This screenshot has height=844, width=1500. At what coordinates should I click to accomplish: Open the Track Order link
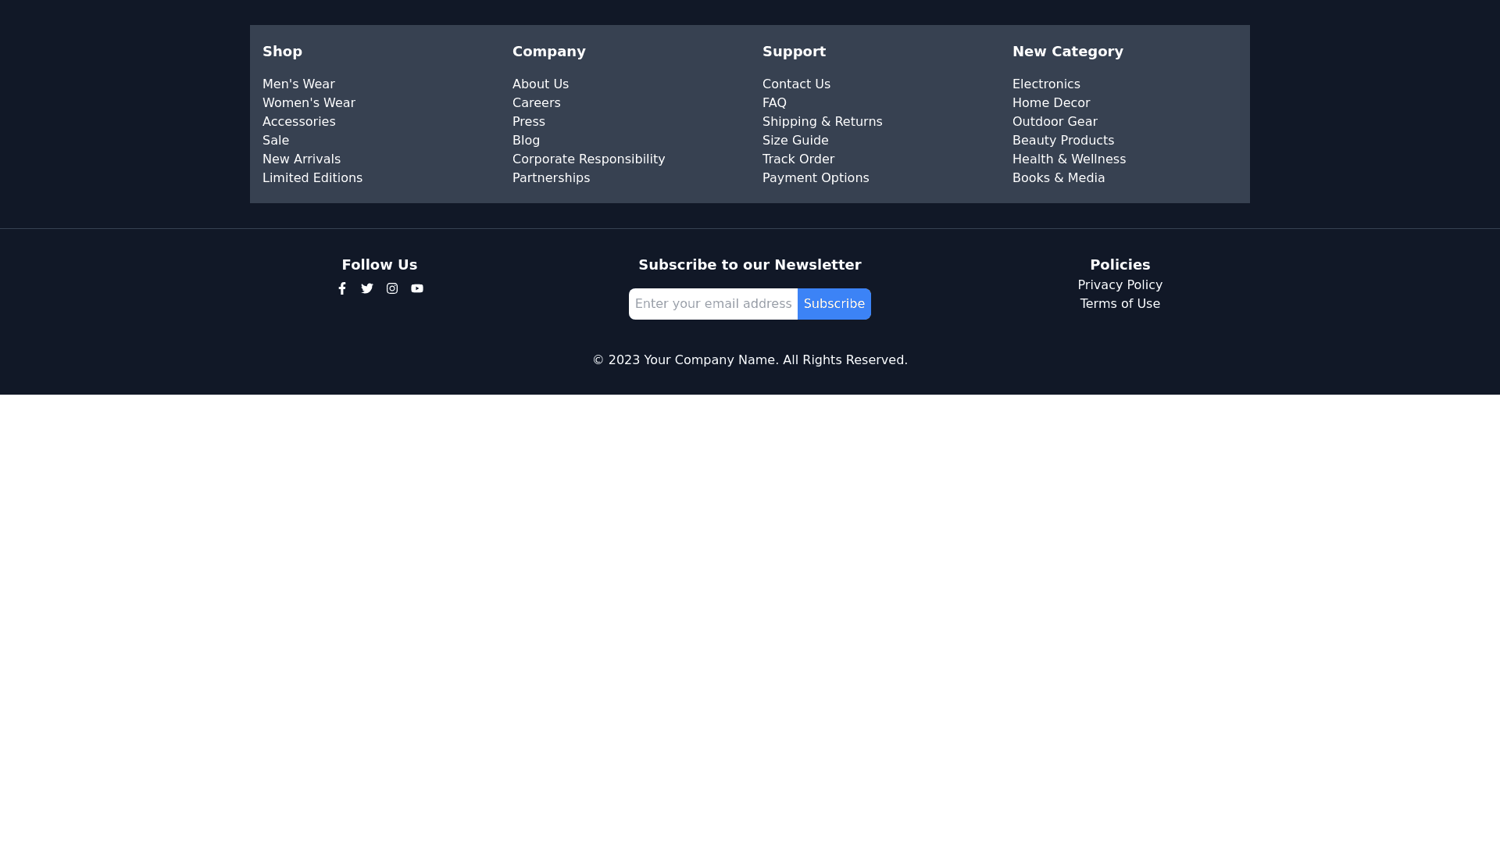[798, 159]
